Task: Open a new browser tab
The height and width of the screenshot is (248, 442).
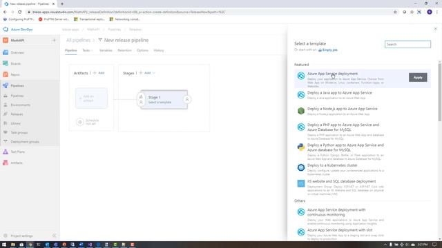Action: (x=62, y=4)
